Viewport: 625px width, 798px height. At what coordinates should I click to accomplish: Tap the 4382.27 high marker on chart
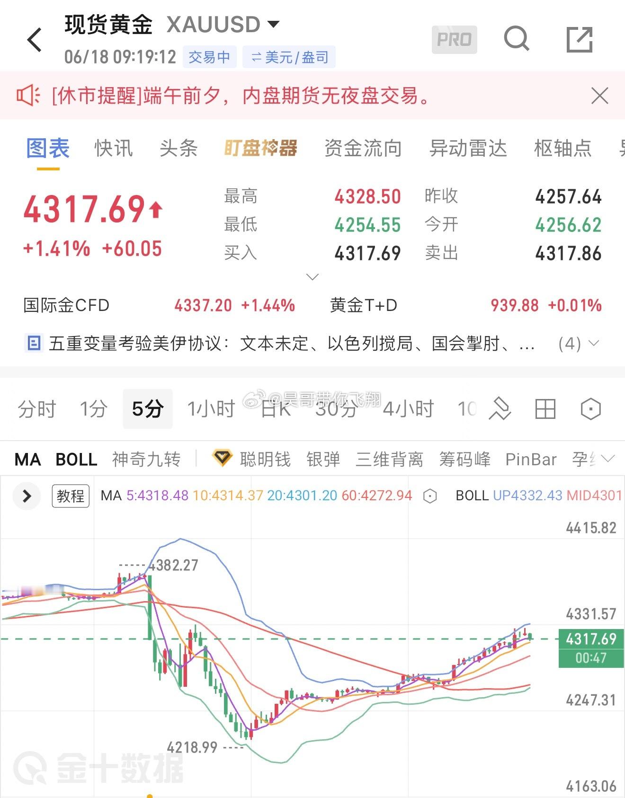[174, 565]
